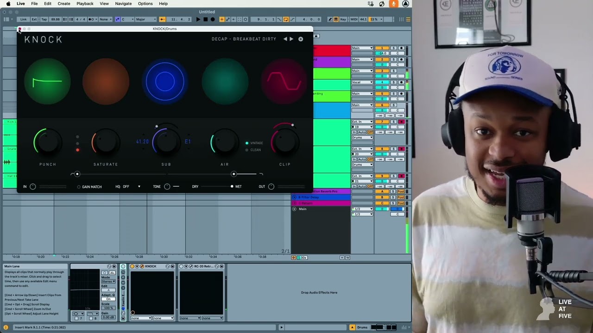Select CLEAN air mode in KNOCK
The height and width of the screenshot is (333, 593).
pos(253,150)
